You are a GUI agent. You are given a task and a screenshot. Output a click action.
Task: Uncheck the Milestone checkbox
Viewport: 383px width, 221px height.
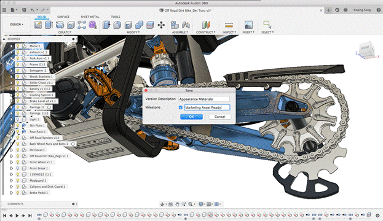coord(181,107)
